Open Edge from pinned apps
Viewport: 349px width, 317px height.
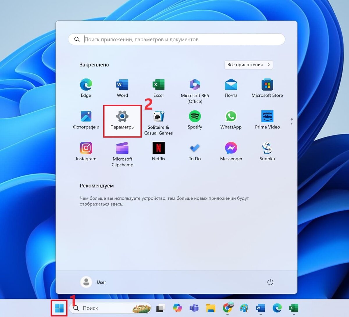point(86,88)
